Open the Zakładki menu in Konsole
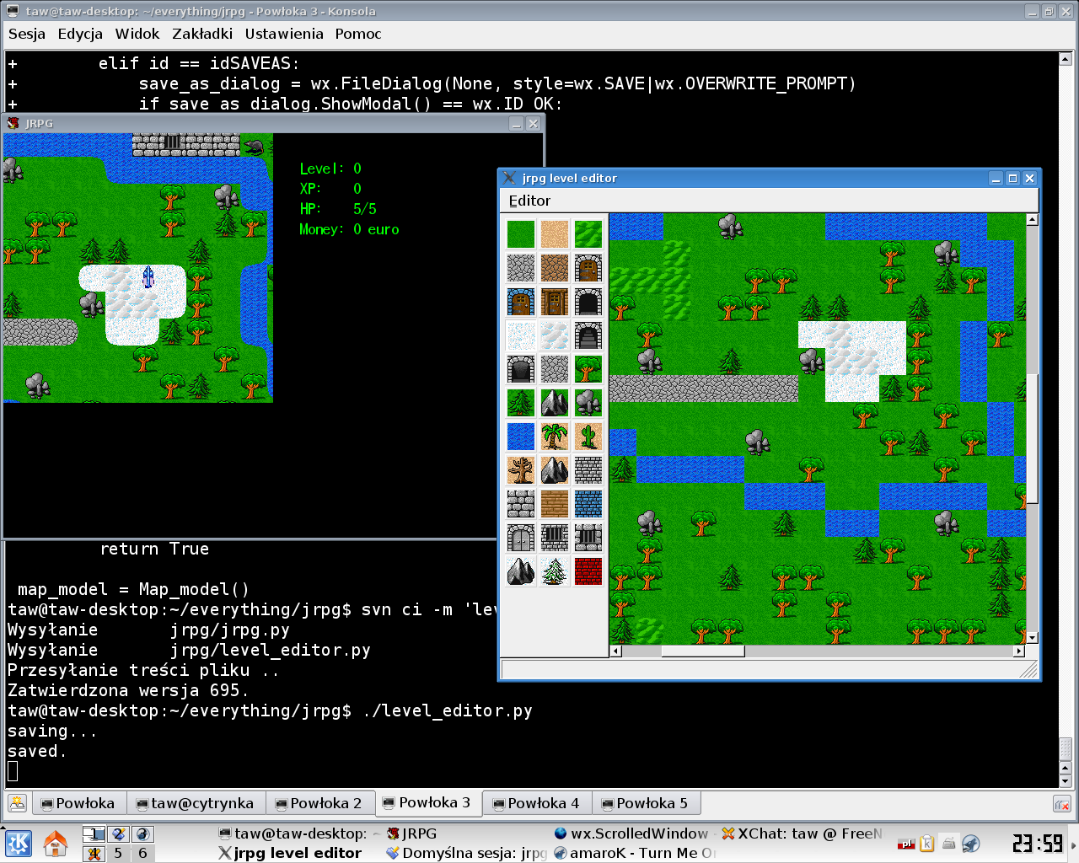This screenshot has height=863, width=1079. (202, 34)
